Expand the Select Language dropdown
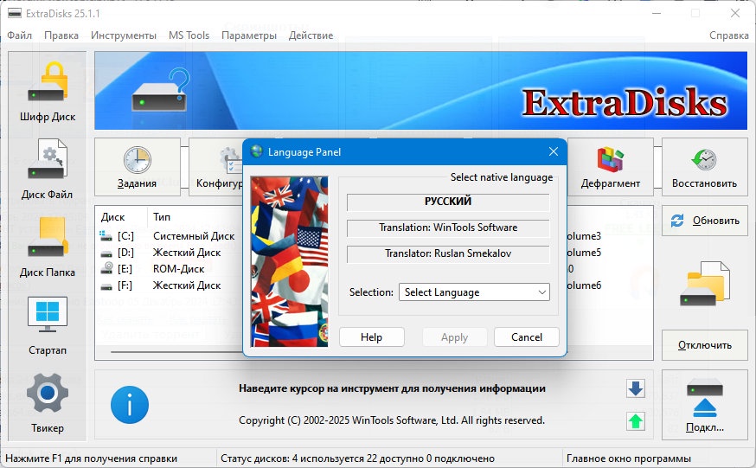Image resolution: width=756 pixels, height=468 pixels. point(474,292)
